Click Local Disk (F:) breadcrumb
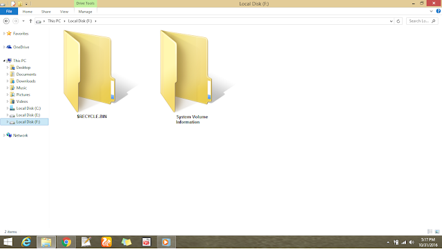This screenshot has width=442, height=249. [80, 21]
